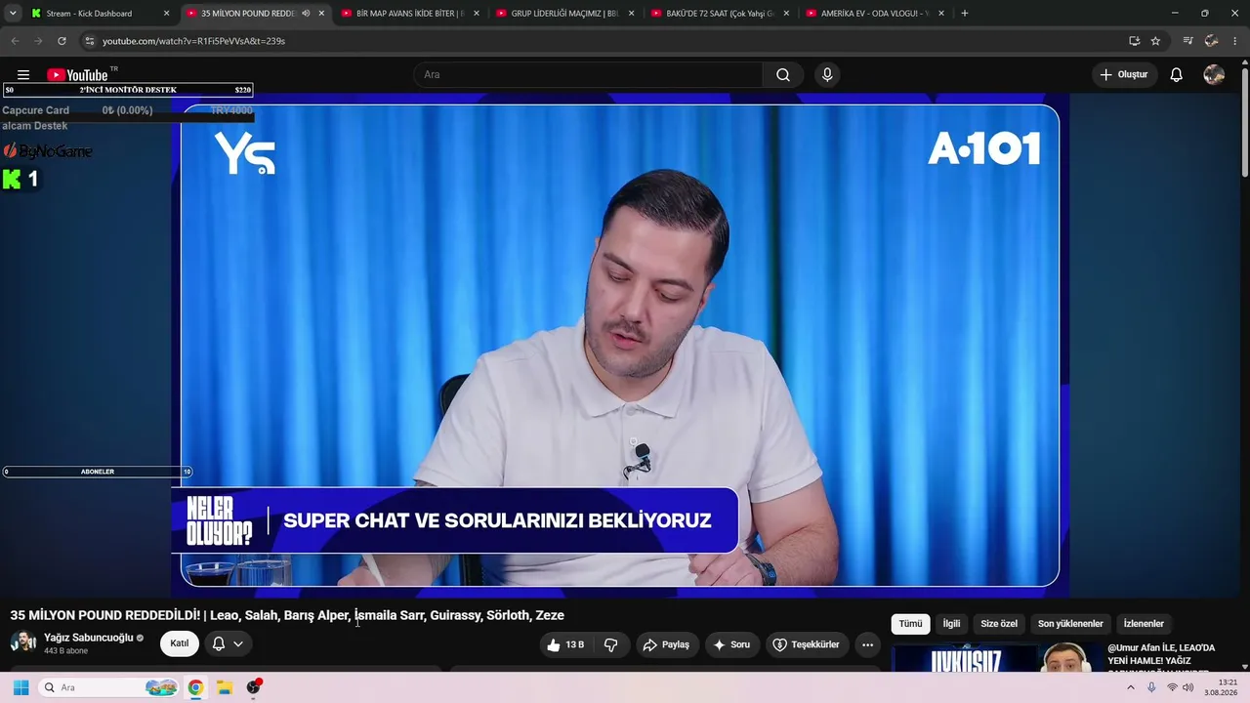Switch to GRUP LİDERLİĞİ MAÇIMIZ tab
Image resolution: width=1250 pixels, height=703 pixels.
(564, 14)
